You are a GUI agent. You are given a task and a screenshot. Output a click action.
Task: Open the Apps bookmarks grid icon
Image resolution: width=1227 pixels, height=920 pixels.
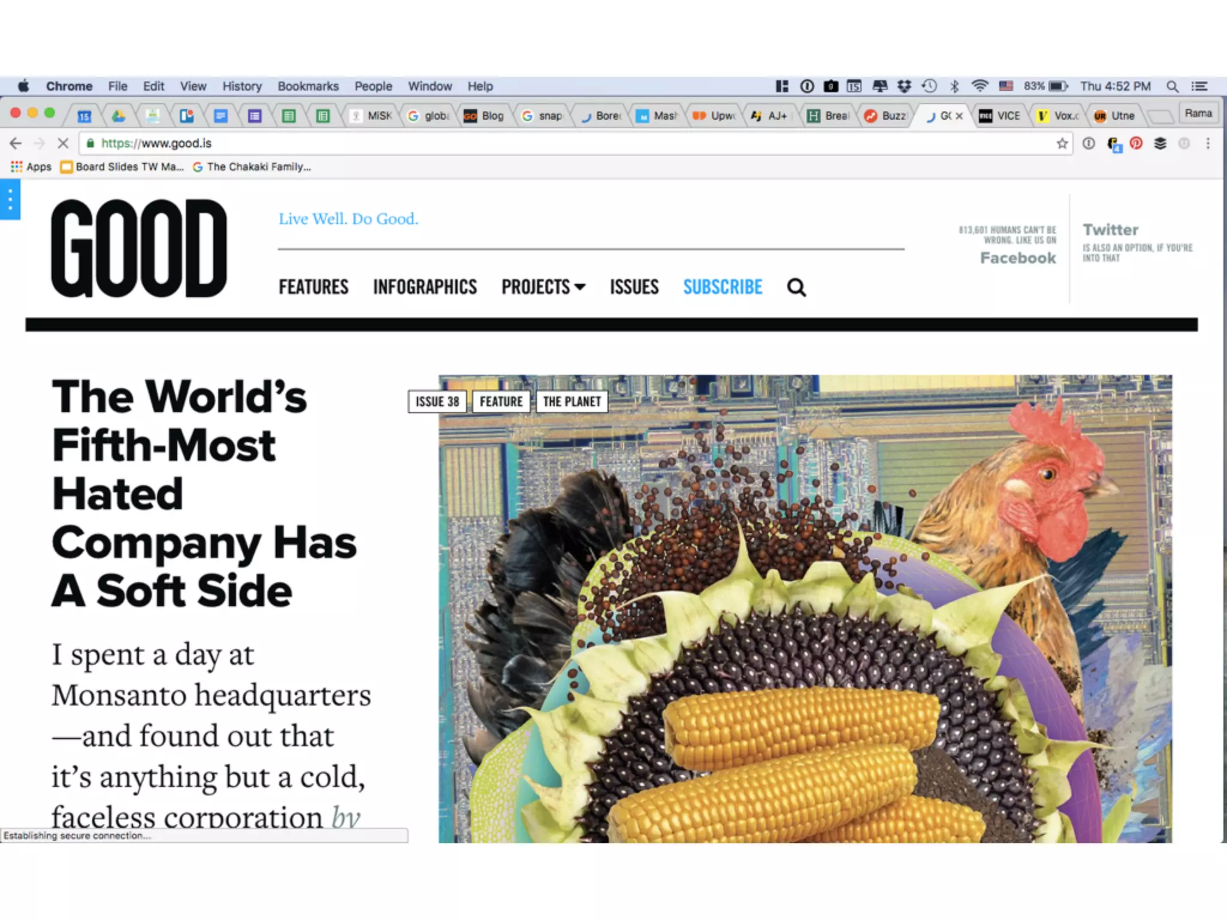tap(16, 167)
